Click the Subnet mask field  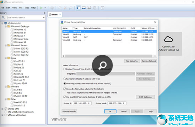(x=117, y=103)
